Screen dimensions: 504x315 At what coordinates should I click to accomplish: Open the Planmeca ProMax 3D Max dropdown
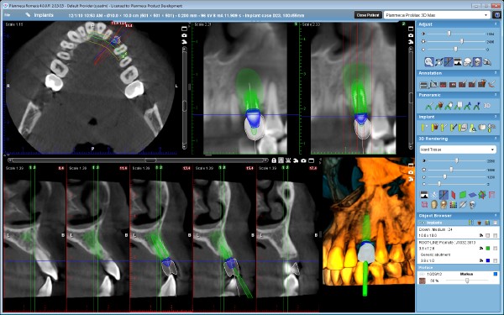click(x=437, y=15)
